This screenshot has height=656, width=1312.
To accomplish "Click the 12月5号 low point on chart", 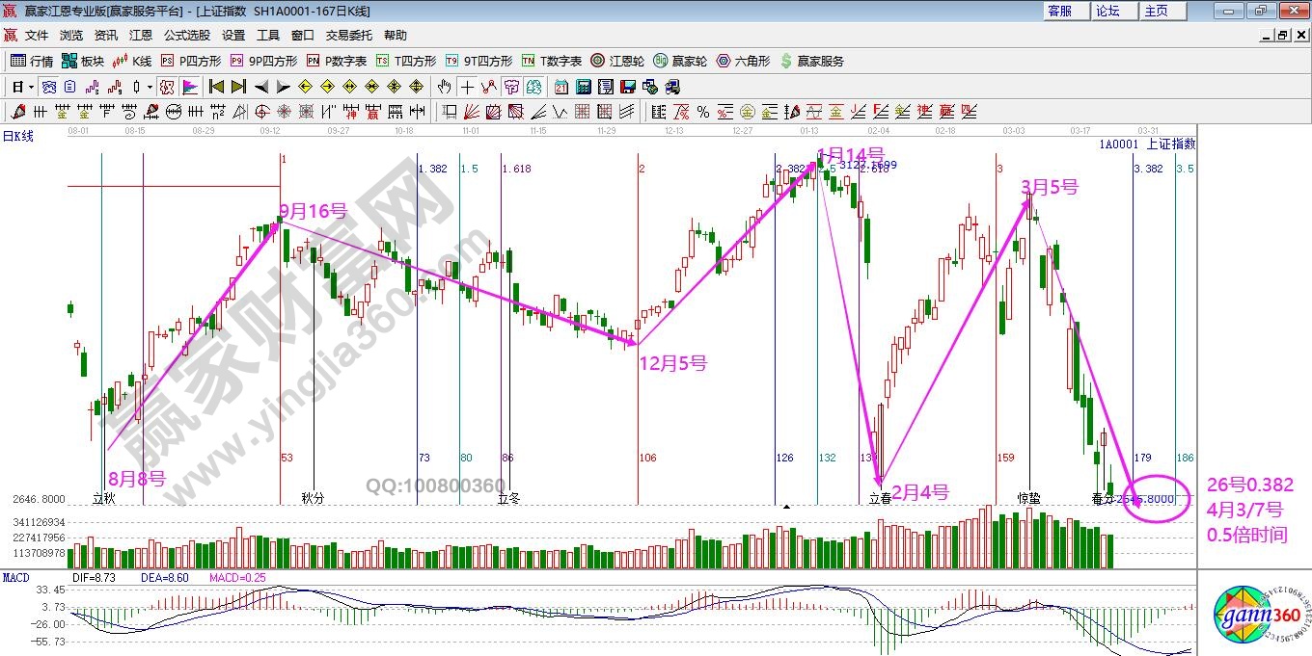I will pyautogui.click(x=635, y=343).
